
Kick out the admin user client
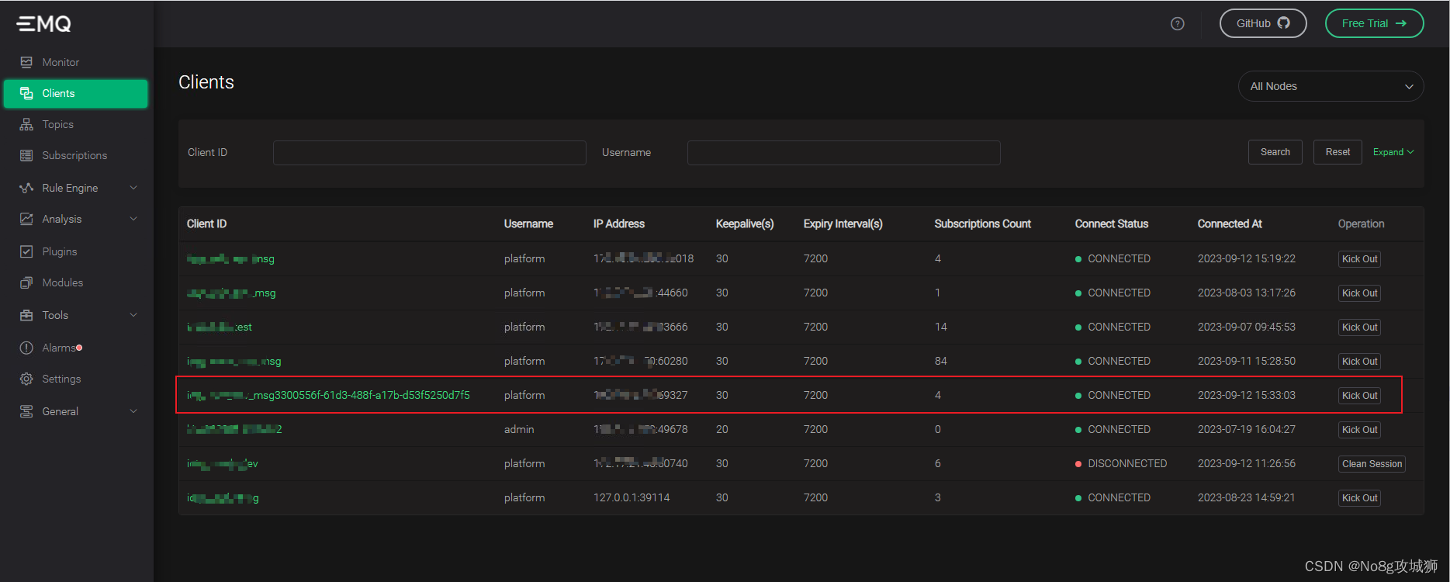(1359, 430)
